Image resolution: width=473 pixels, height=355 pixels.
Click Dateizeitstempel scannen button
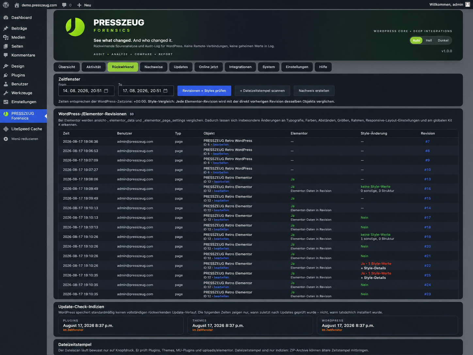click(262, 91)
